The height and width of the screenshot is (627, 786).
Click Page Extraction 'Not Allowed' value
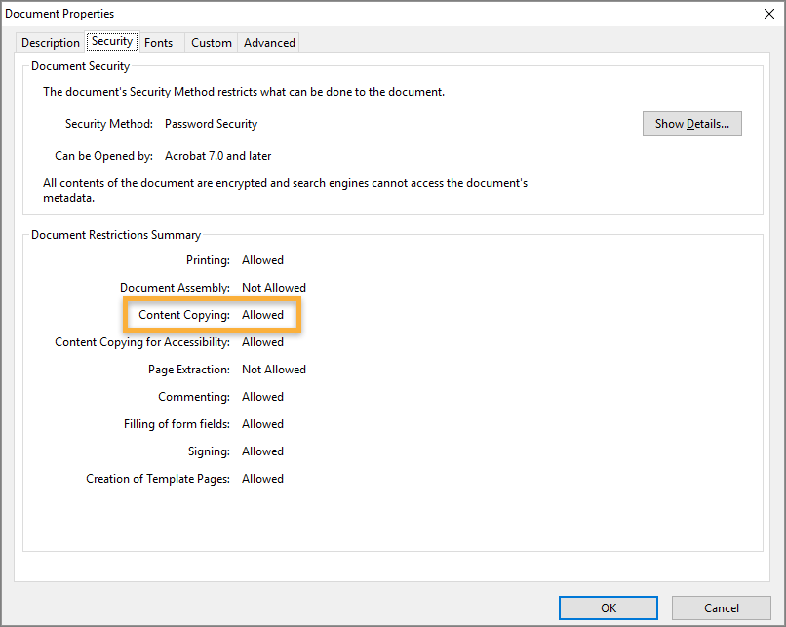pyautogui.click(x=274, y=370)
